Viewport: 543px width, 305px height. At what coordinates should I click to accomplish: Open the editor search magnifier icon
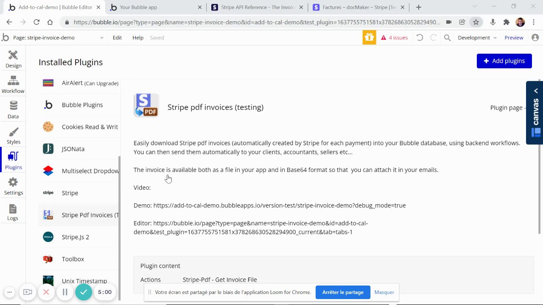point(447,38)
